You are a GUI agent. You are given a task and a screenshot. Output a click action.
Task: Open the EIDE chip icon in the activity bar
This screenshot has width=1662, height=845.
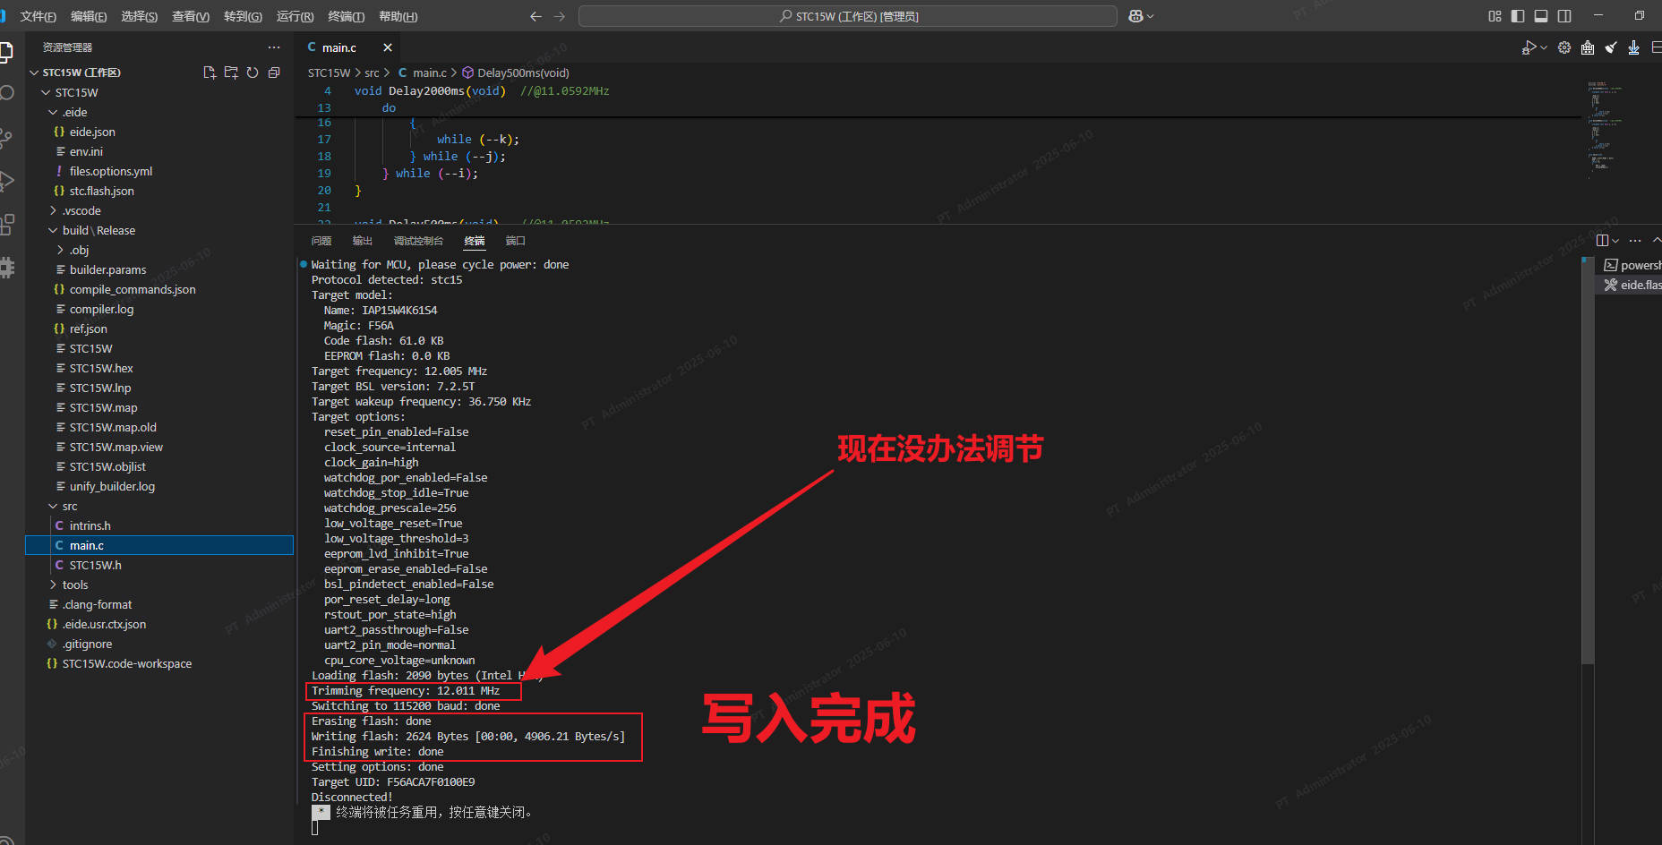pyautogui.click(x=5, y=267)
